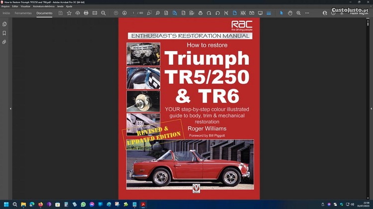The image size is (373, 209).
Task: Select the Hand pan tool
Action: 290,13
